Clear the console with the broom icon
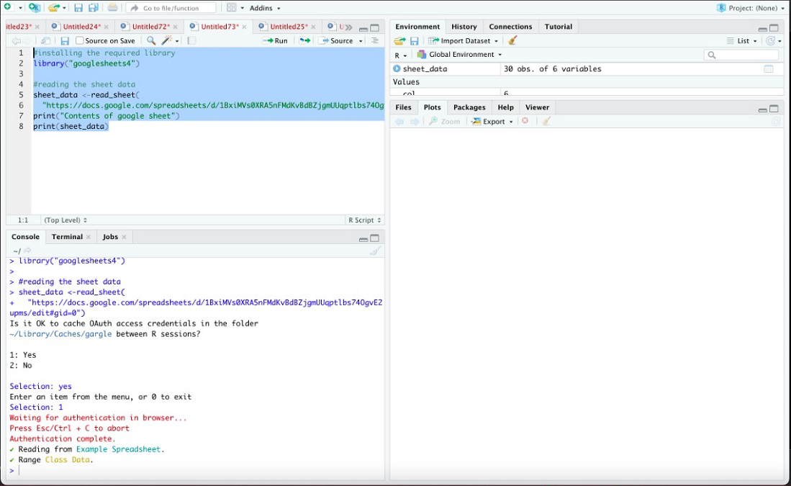 [x=375, y=251]
